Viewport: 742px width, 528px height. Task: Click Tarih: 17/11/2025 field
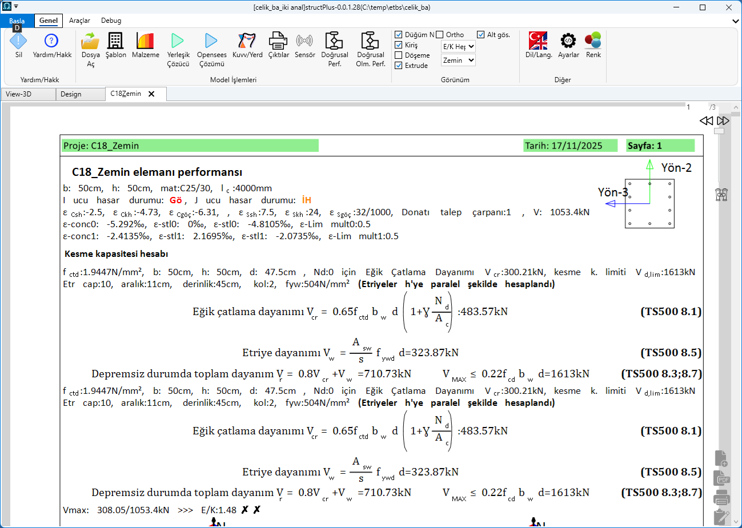pyautogui.click(x=570, y=146)
